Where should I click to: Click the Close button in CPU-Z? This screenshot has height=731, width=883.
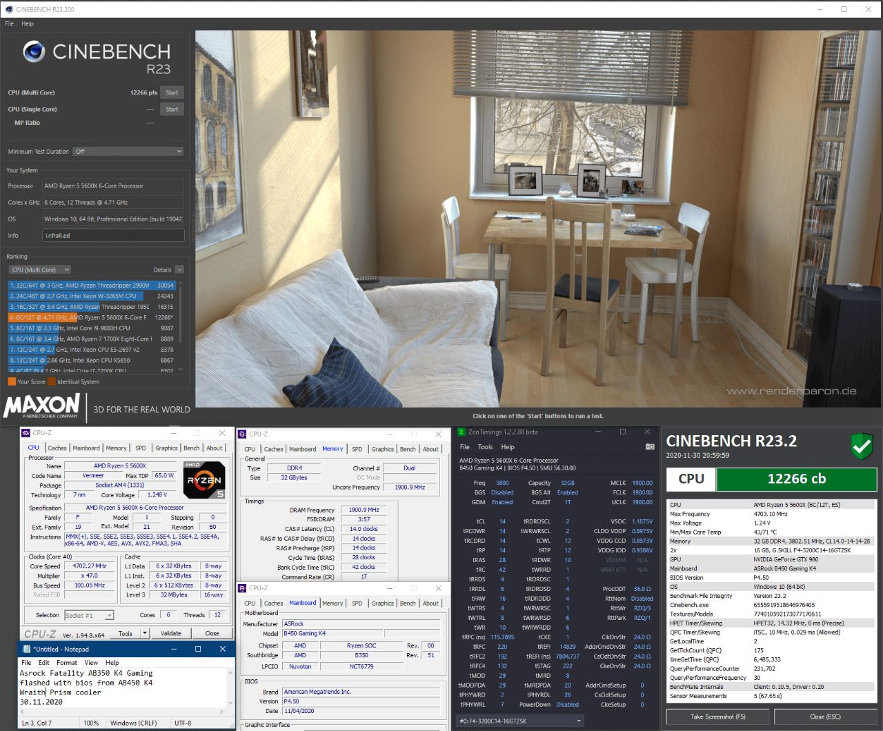click(212, 633)
